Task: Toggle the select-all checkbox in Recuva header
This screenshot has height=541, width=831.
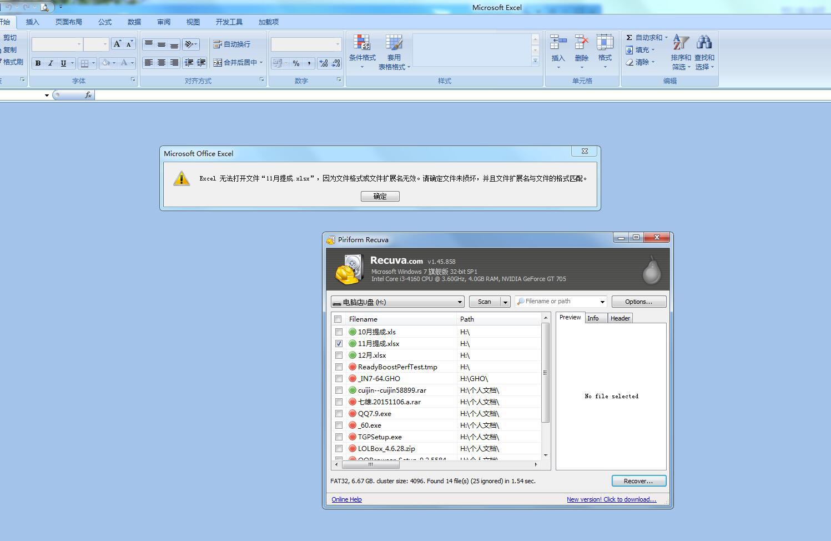Action: click(338, 319)
